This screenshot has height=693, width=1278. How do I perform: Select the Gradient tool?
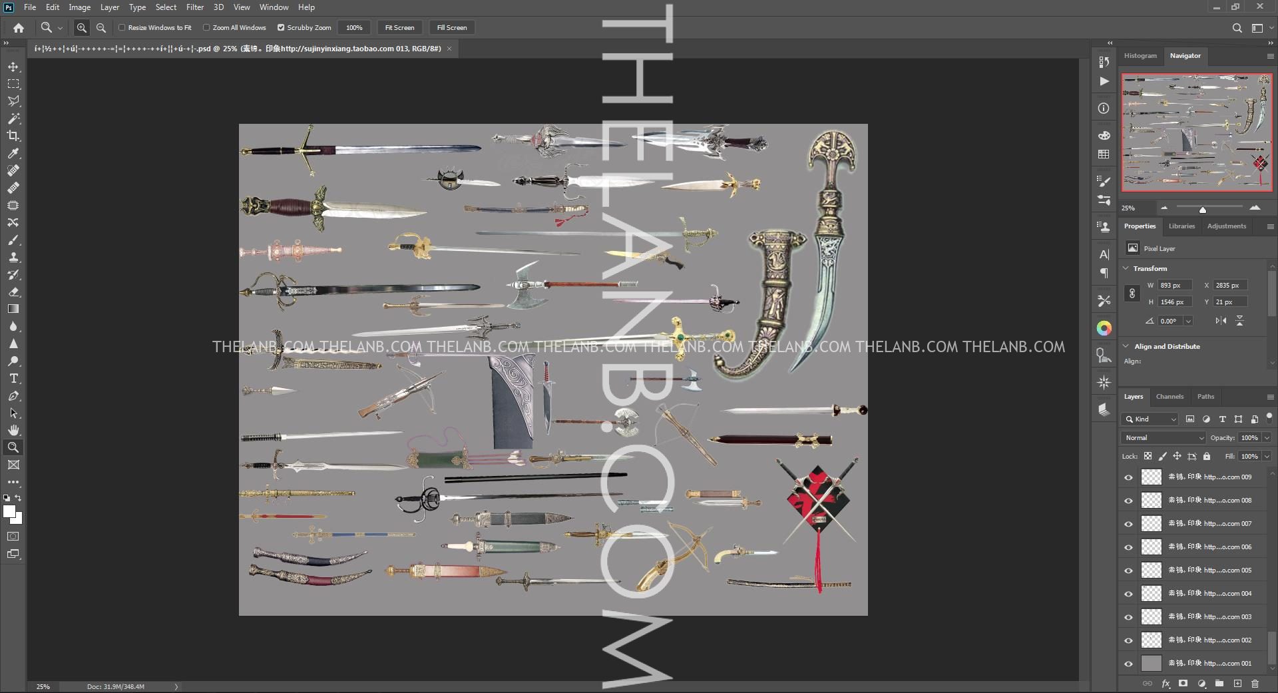click(x=13, y=309)
